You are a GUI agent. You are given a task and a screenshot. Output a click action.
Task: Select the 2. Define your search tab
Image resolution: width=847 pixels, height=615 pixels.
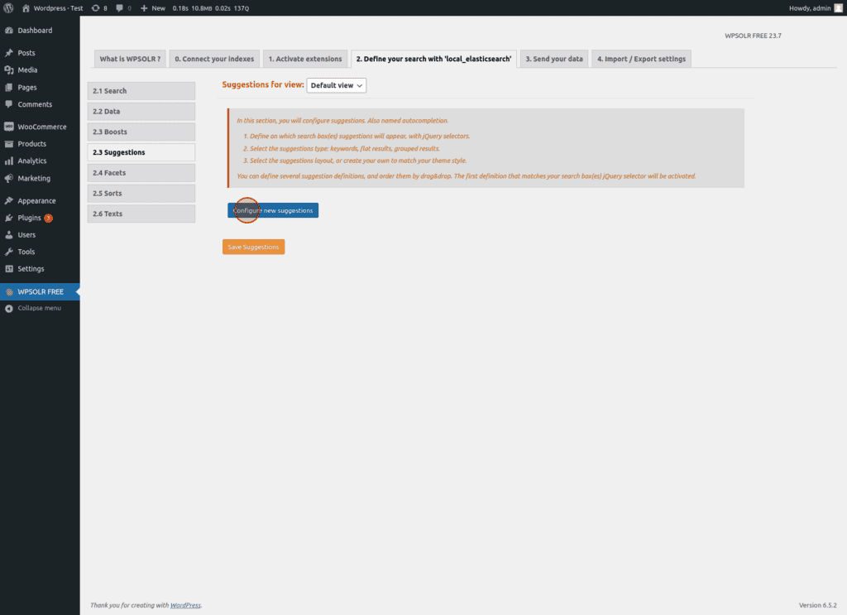pos(433,59)
